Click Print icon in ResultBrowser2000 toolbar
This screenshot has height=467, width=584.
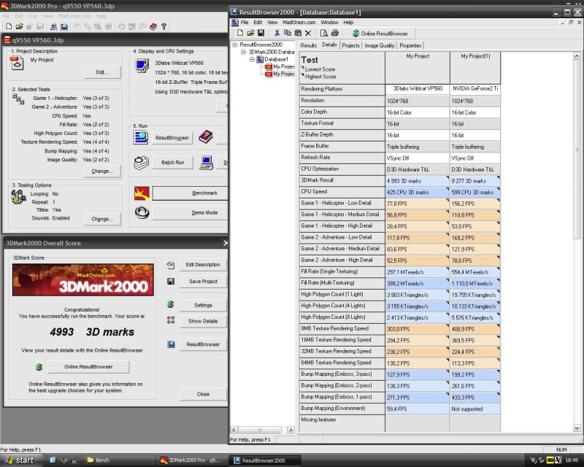click(x=335, y=33)
